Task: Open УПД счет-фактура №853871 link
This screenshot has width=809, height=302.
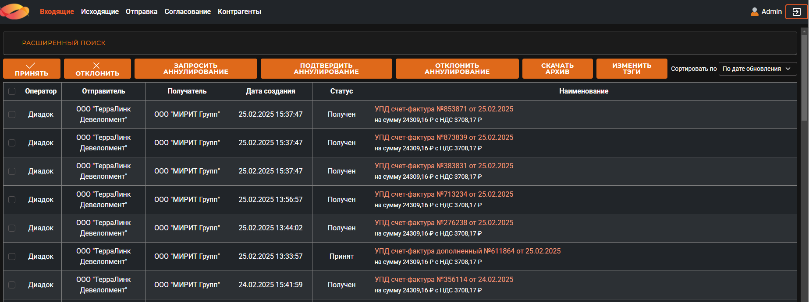Action: point(444,109)
